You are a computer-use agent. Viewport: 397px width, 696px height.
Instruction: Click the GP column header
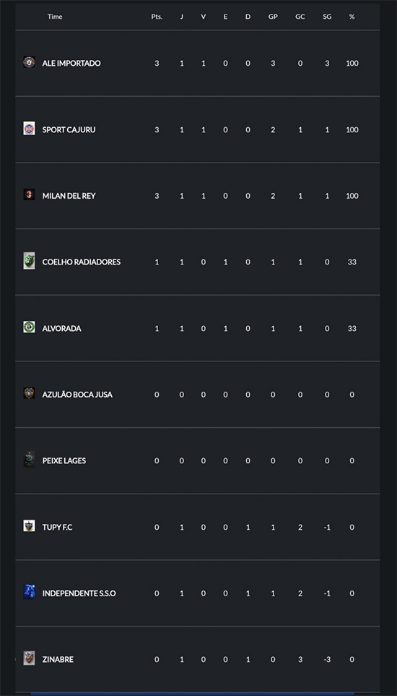273,17
